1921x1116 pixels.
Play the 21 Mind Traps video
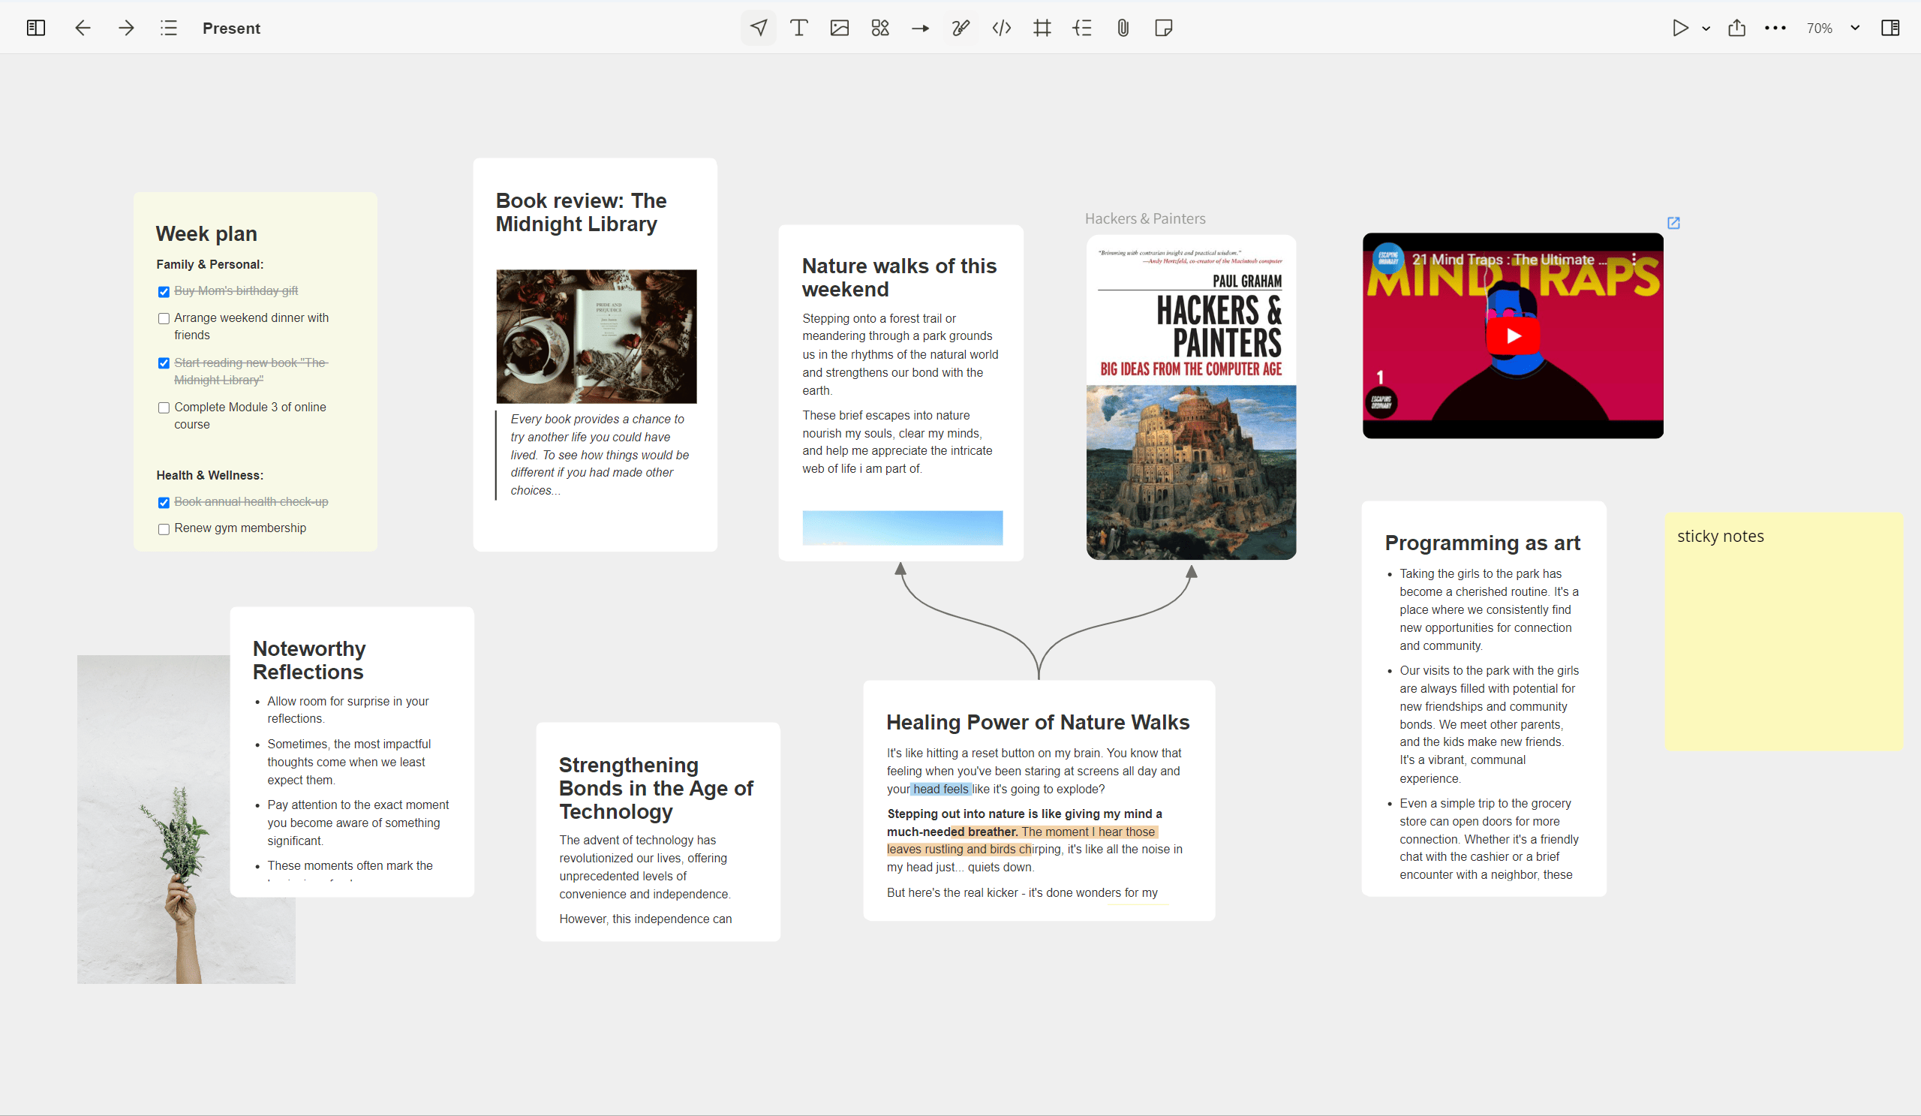click(1514, 335)
